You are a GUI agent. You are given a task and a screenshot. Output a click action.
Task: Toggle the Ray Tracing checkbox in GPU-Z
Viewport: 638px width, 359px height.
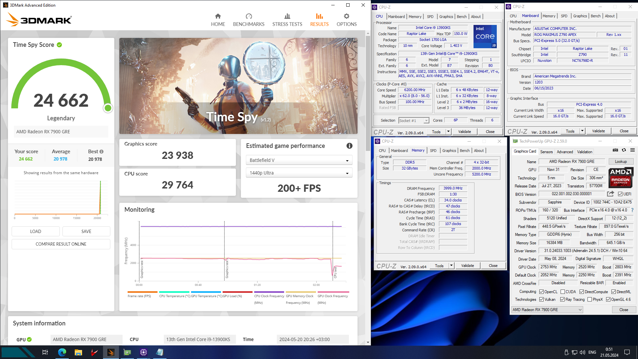(x=562, y=299)
